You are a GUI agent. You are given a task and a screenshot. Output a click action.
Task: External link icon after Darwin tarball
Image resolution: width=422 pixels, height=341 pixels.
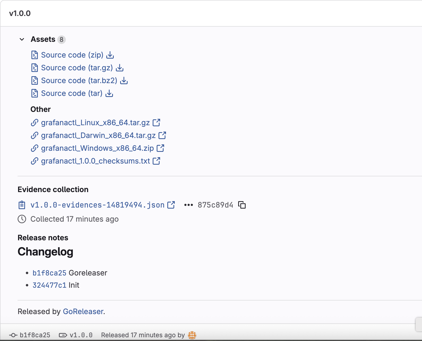162,135
